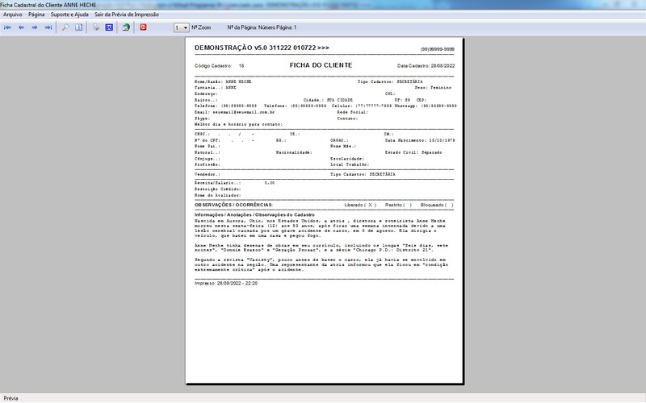Image resolution: width=646 pixels, height=403 pixels.
Task: Click the 'Liberado ( X )' marker
Action: tap(360, 205)
